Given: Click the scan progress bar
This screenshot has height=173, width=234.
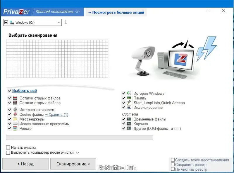Looking at the screenshot, I should tap(80, 138).
